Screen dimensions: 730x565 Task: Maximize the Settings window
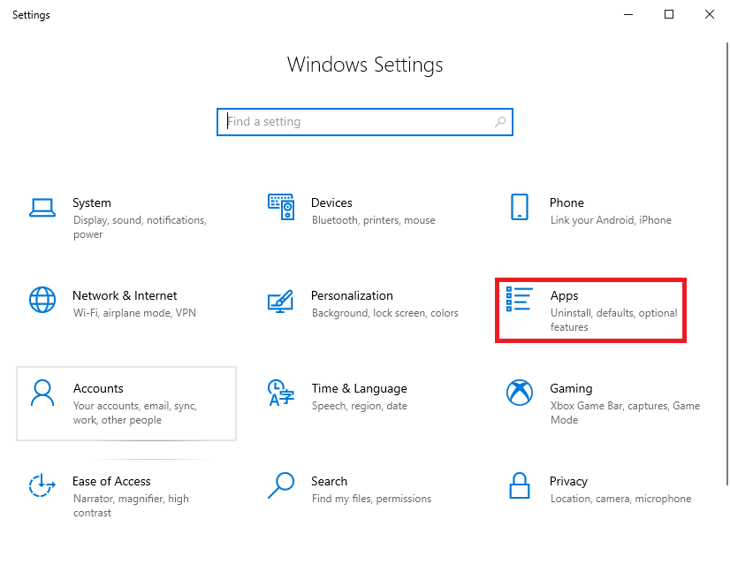(669, 14)
